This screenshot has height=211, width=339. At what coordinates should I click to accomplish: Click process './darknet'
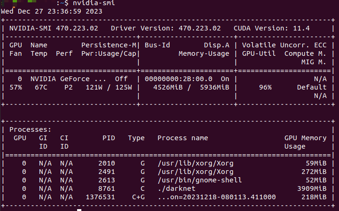(x=176, y=188)
